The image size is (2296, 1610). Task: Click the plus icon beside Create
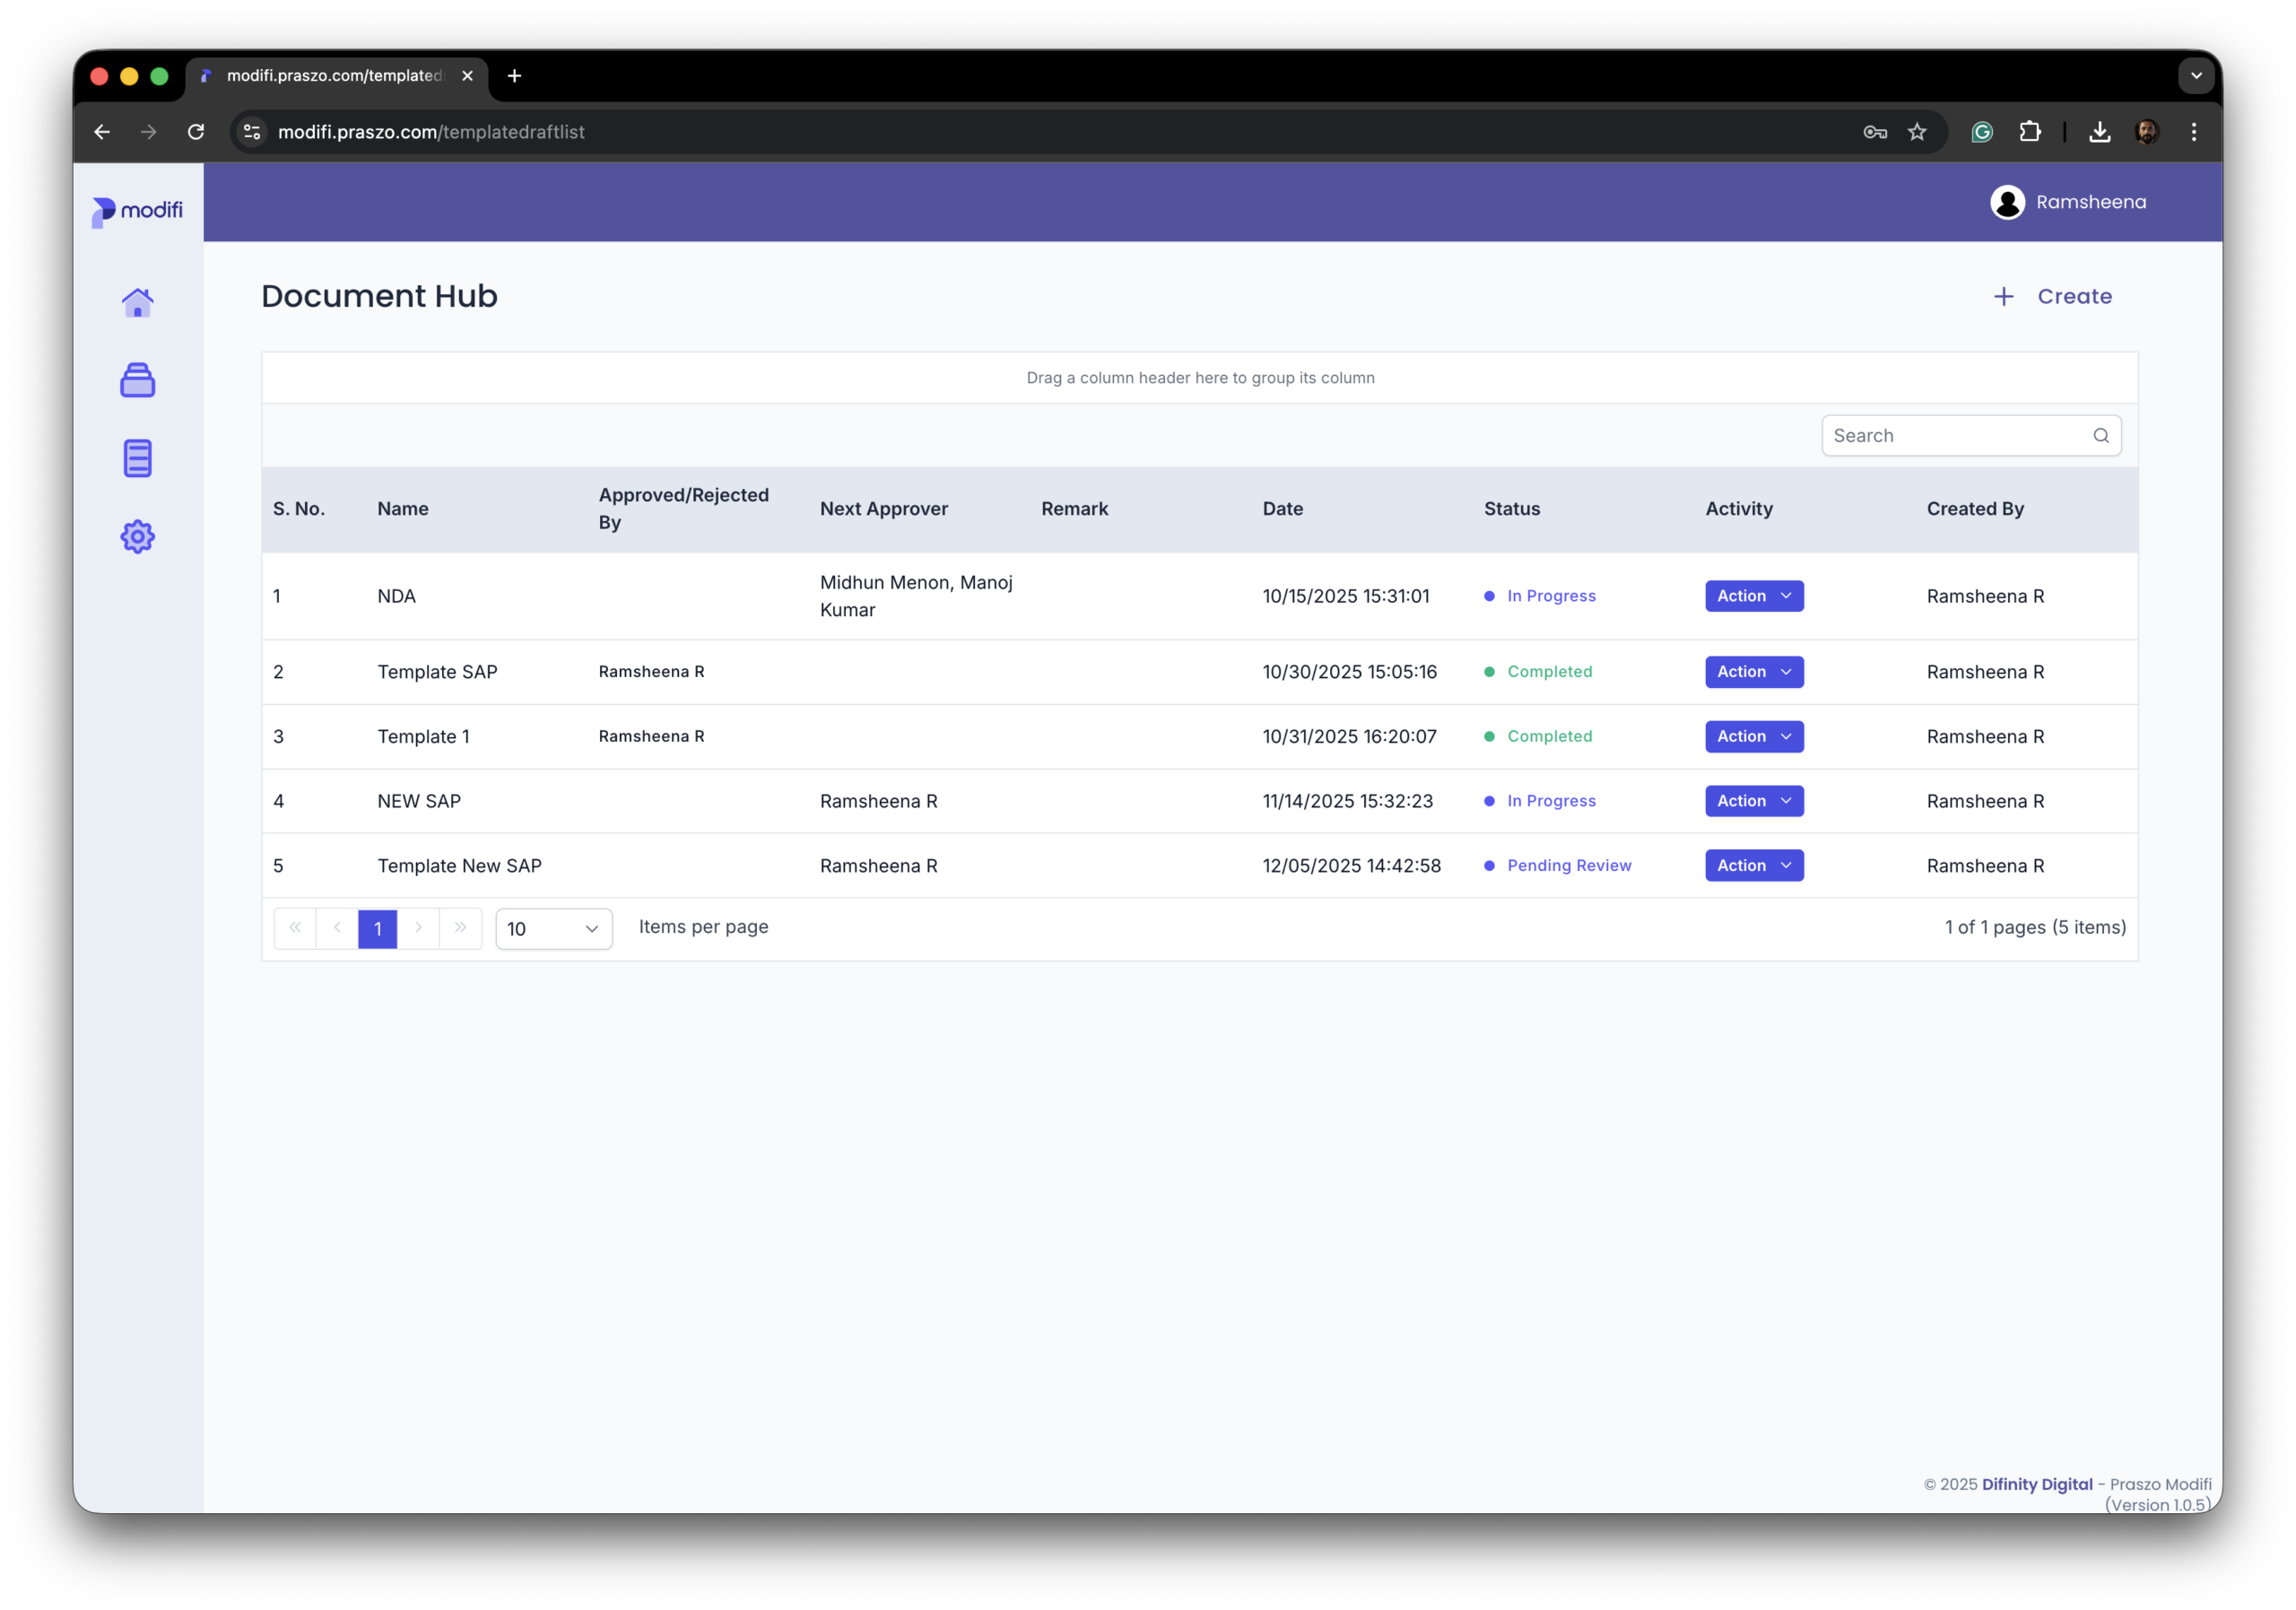click(2003, 297)
